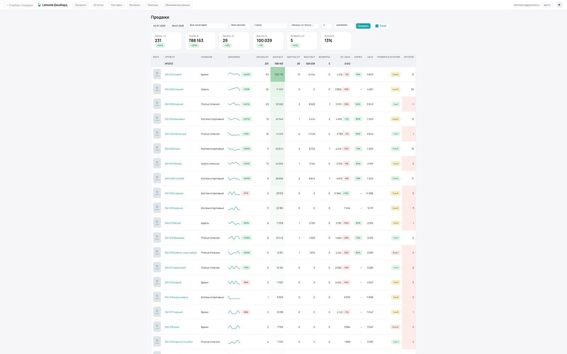Click the Заказы, шт 231 summary card
The image size is (567, 354).
167,41
